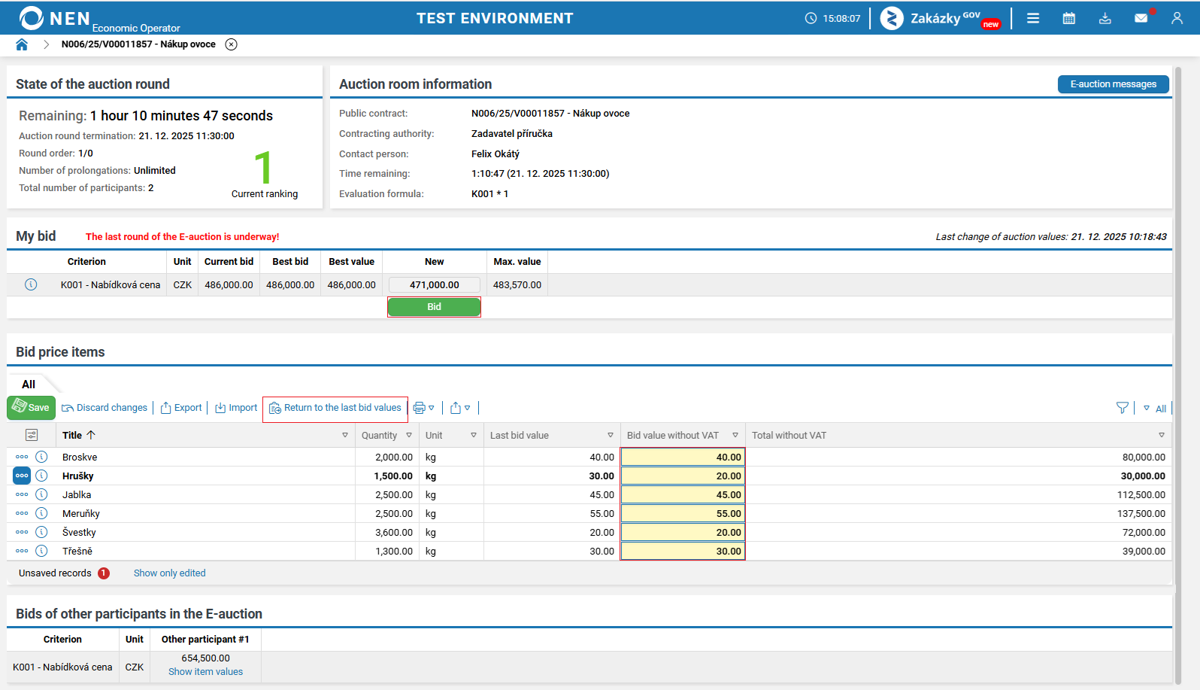1200x690 pixels.
Task: Click the New bid value field 471,000.00
Action: coord(435,285)
